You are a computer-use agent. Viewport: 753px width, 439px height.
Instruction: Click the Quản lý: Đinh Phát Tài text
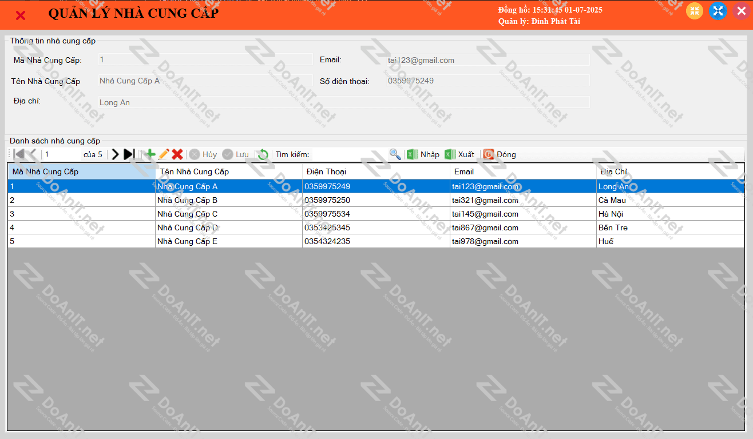point(539,22)
